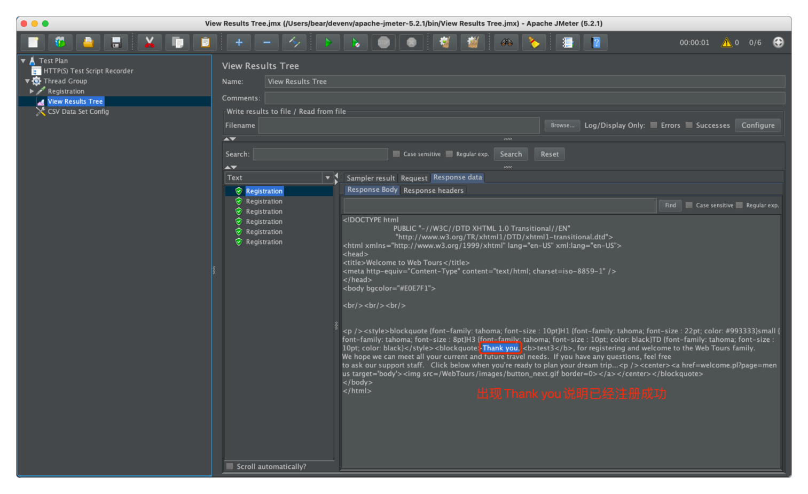The width and height of the screenshot is (808, 494).
Task: Select the Test Plan root node
Action: (x=53, y=61)
